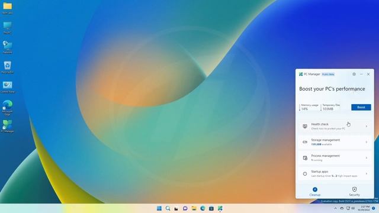Viewport: 379px width, 213px height.
Task: Click the Health check monitor icon
Action: coord(305,126)
